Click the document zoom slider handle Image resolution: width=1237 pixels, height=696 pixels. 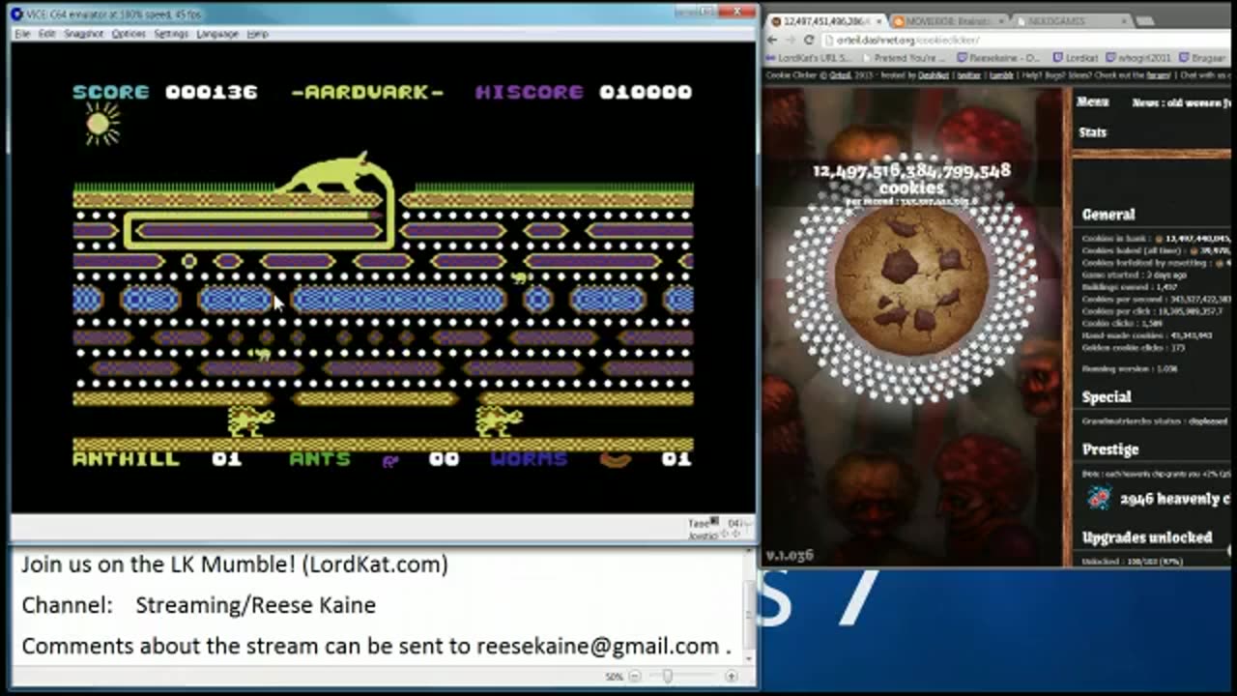(x=667, y=677)
